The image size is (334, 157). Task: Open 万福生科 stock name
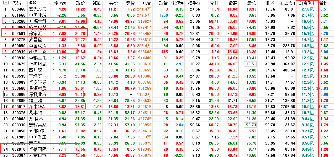(38, 21)
